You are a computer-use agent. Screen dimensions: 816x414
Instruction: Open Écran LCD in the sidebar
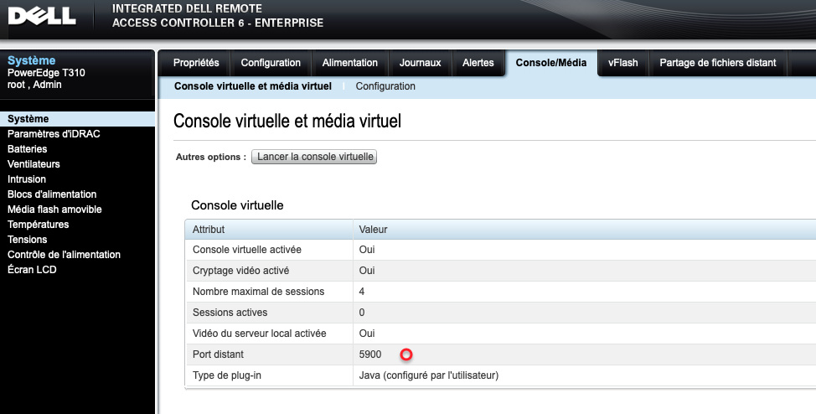coord(32,270)
